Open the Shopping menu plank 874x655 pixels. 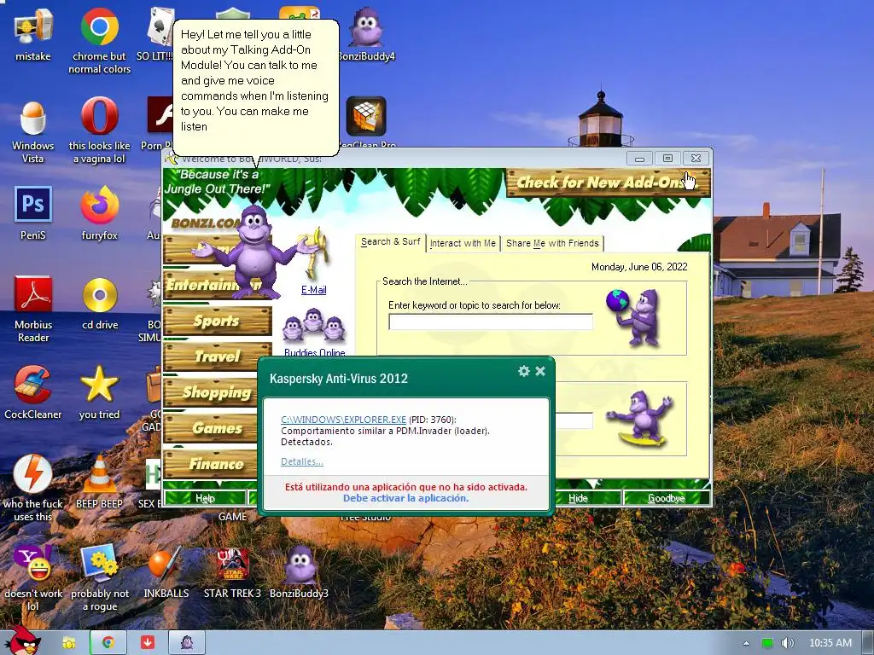point(212,392)
